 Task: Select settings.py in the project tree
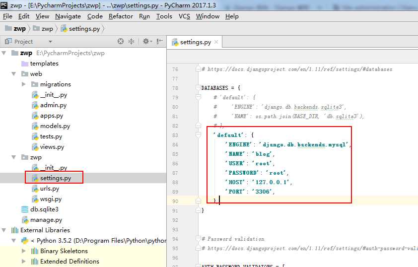click(x=52, y=178)
